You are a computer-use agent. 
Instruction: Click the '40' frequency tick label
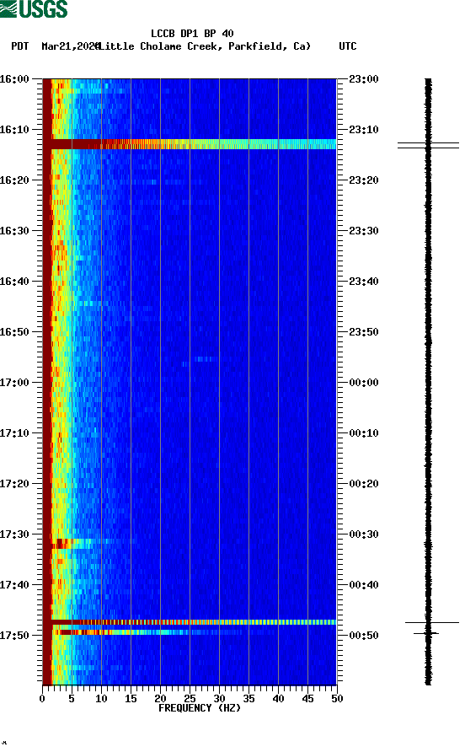(x=278, y=699)
